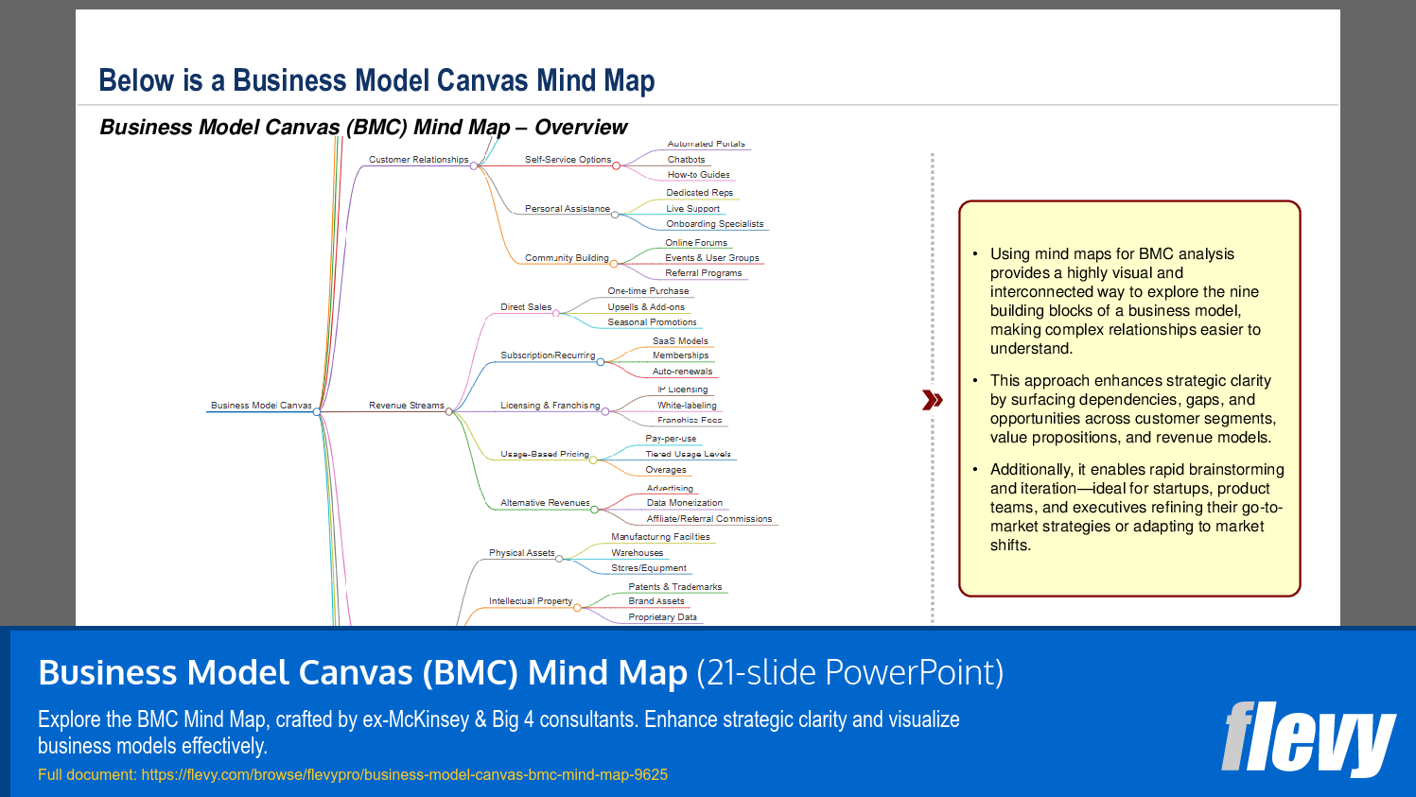Click the slide title Below is a Business Model Canvas Mind Map
The image size is (1416, 797).
tap(376, 80)
